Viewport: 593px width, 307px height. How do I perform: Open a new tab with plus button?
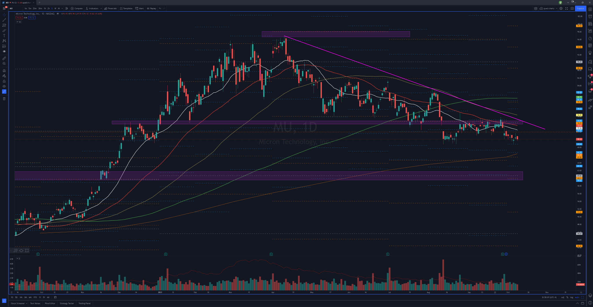[x=40, y=3]
